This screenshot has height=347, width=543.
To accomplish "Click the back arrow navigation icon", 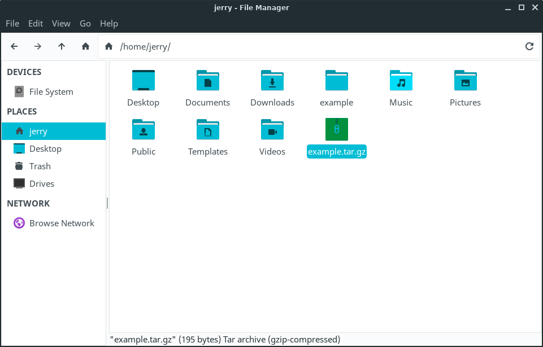I will point(15,46).
